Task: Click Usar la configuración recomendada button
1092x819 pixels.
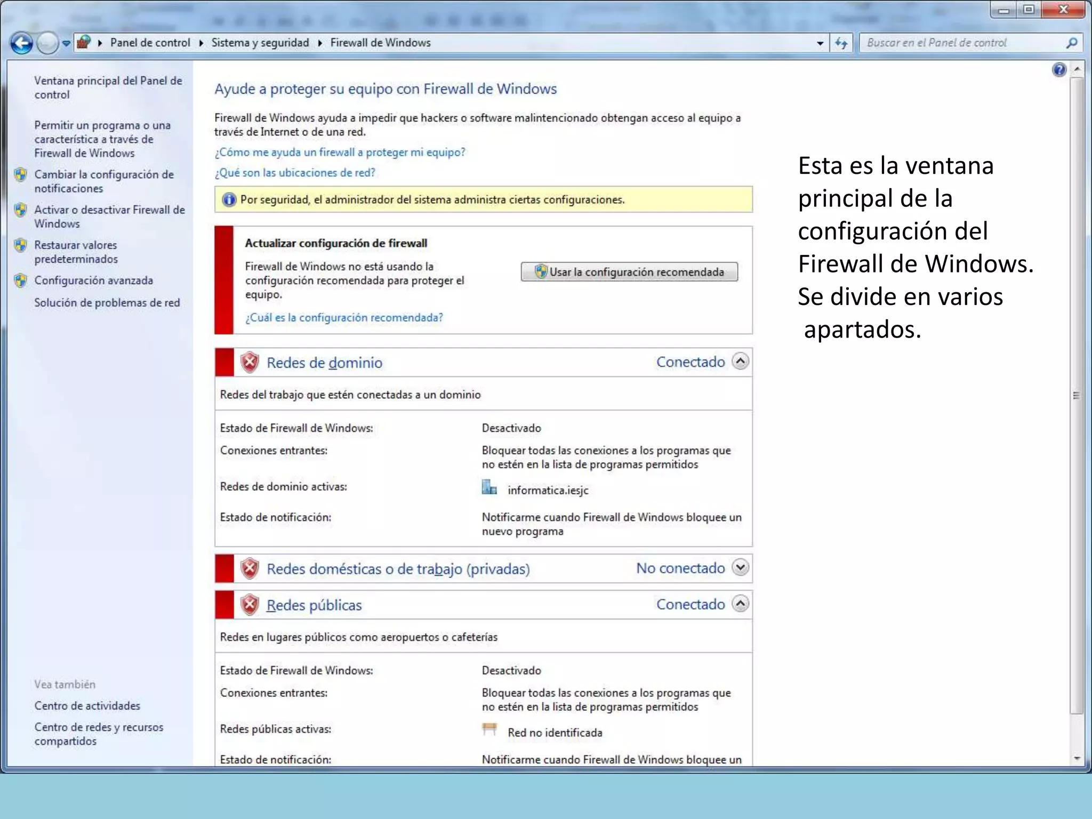Action: click(x=629, y=272)
